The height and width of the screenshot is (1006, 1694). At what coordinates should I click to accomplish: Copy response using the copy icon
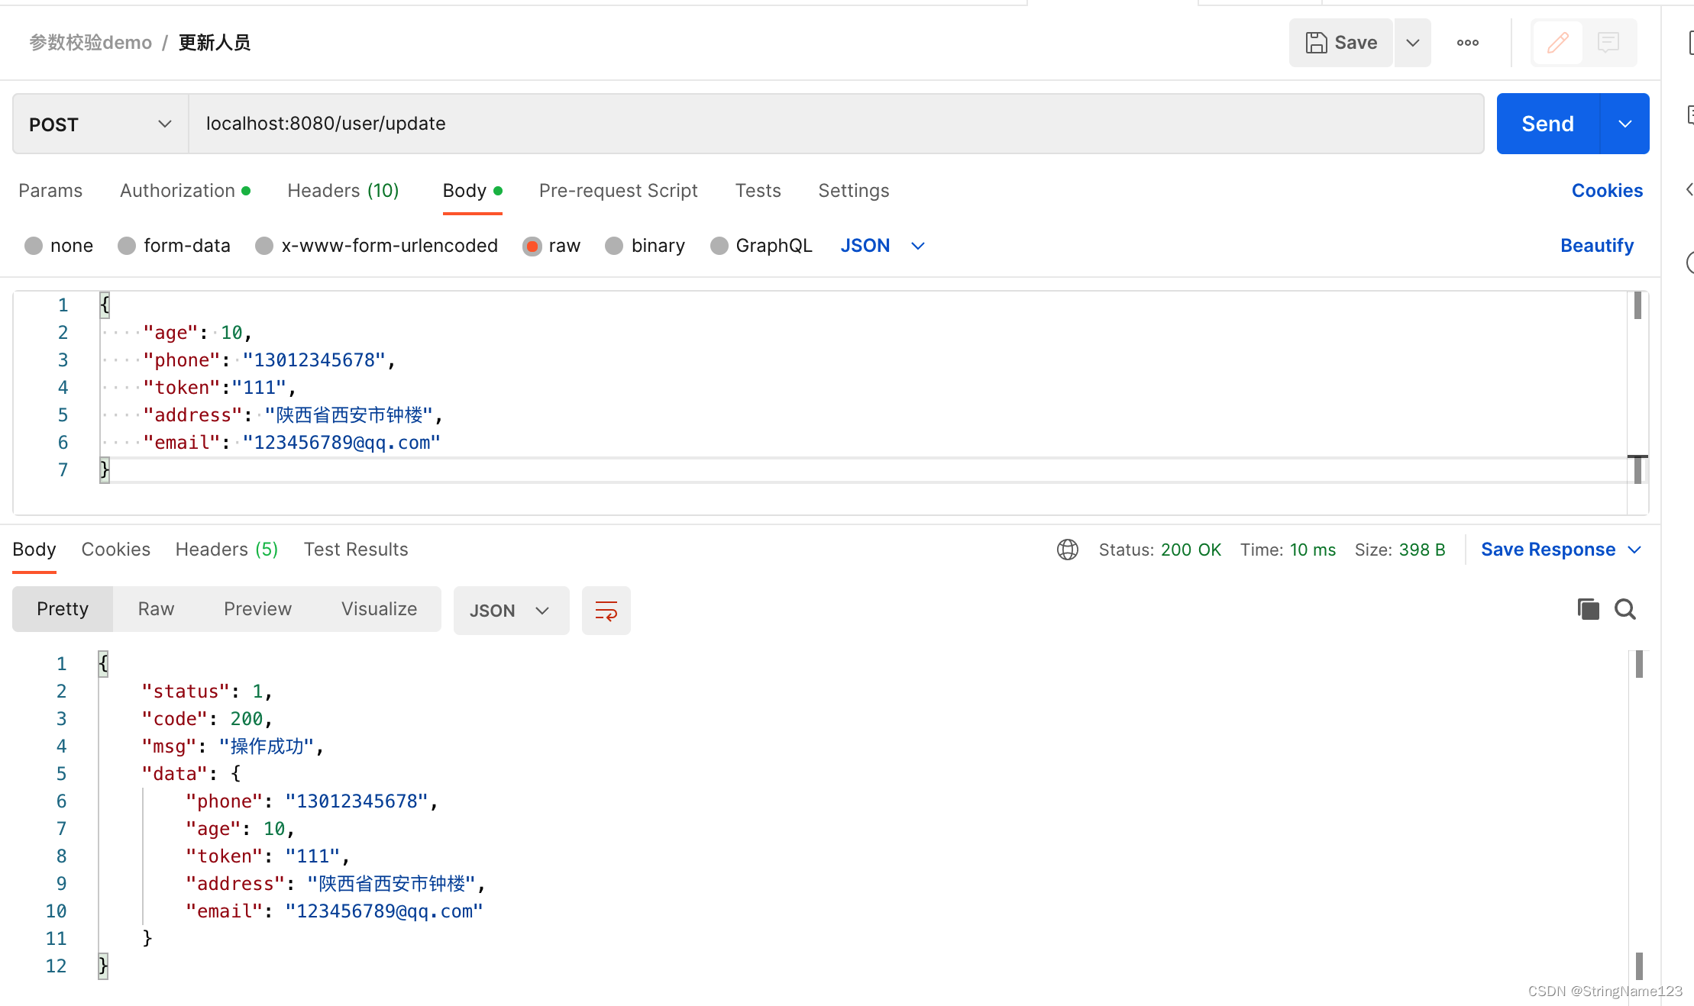point(1588,609)
